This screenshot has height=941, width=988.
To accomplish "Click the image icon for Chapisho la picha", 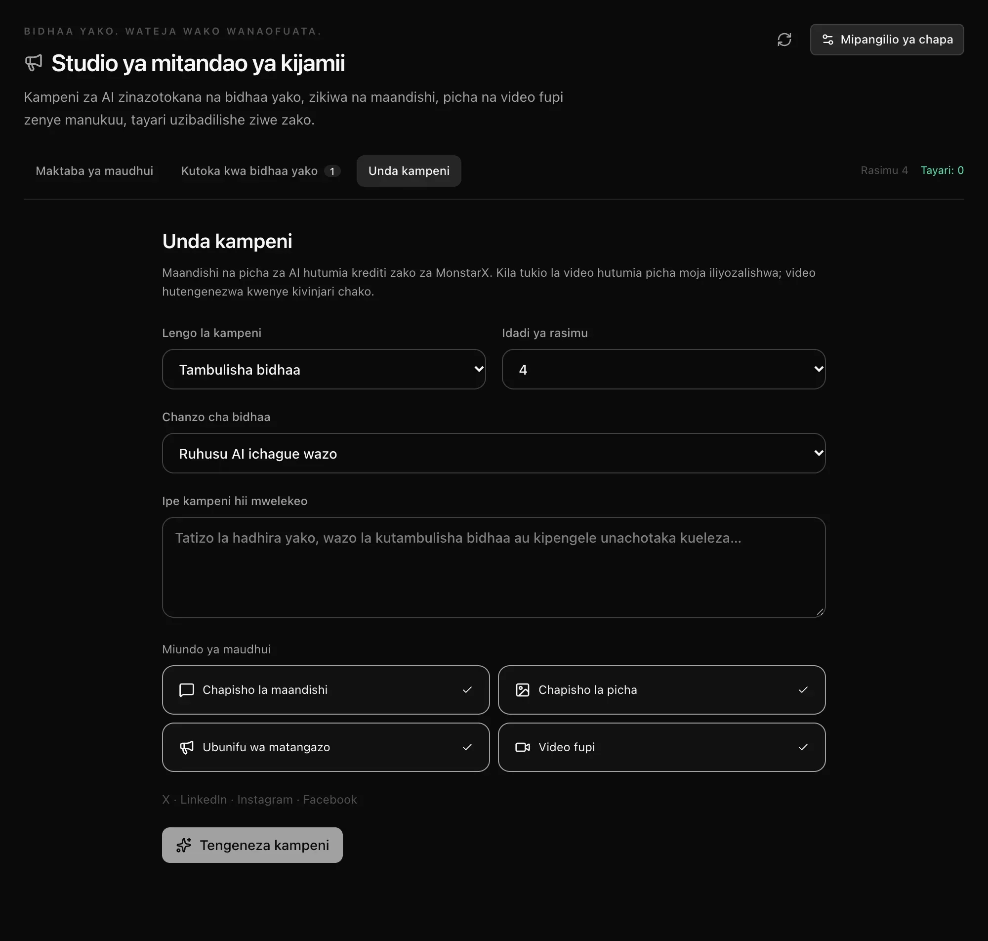I will [x=522, y=690].
